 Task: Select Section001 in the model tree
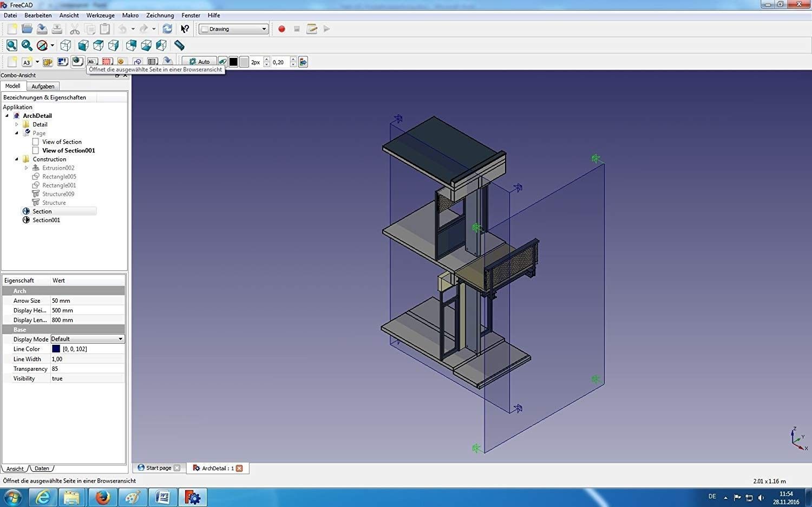tap(46, 220)
